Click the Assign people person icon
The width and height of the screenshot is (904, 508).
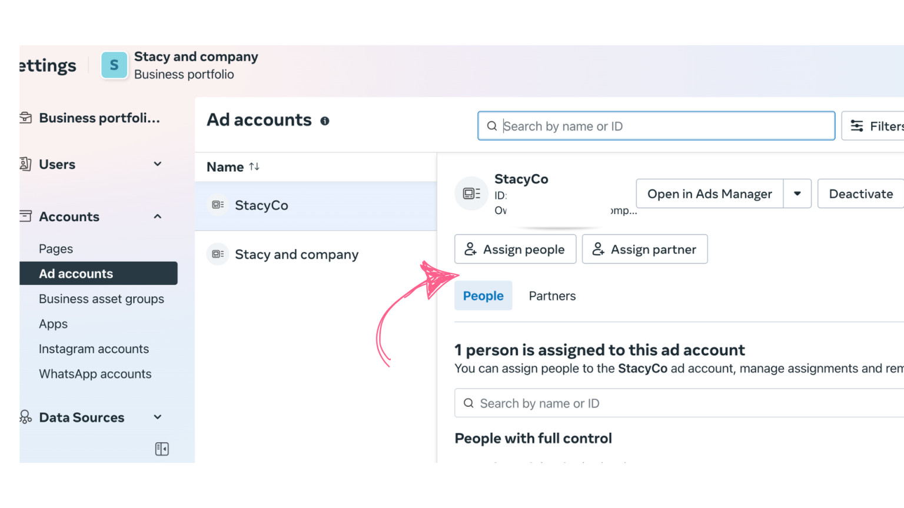coord(470,249)
